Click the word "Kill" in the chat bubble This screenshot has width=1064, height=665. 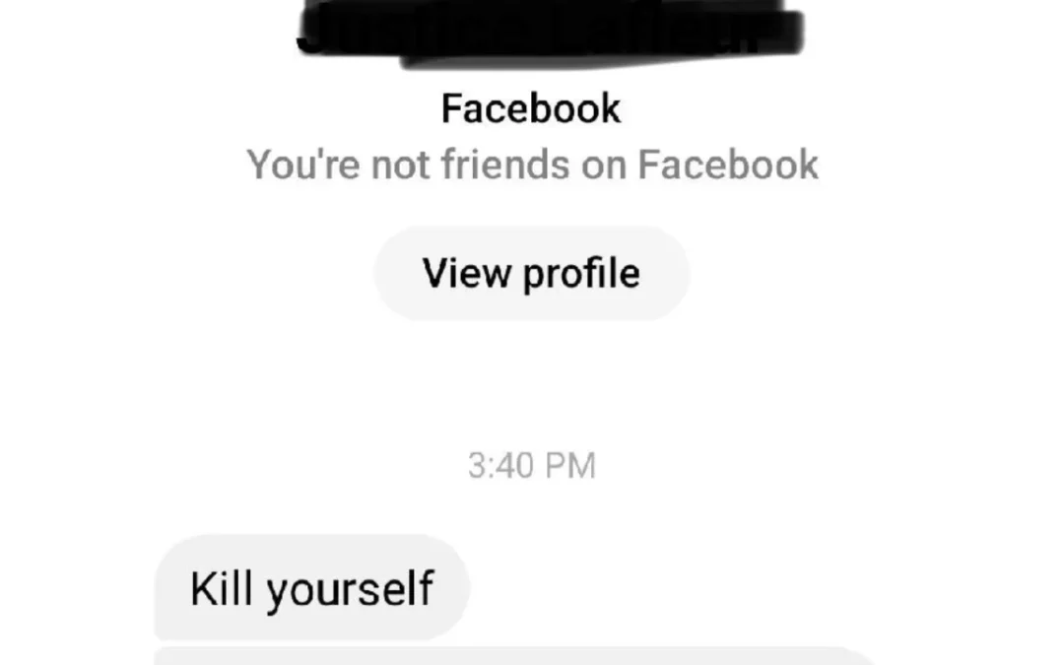(x=222, y=588)
